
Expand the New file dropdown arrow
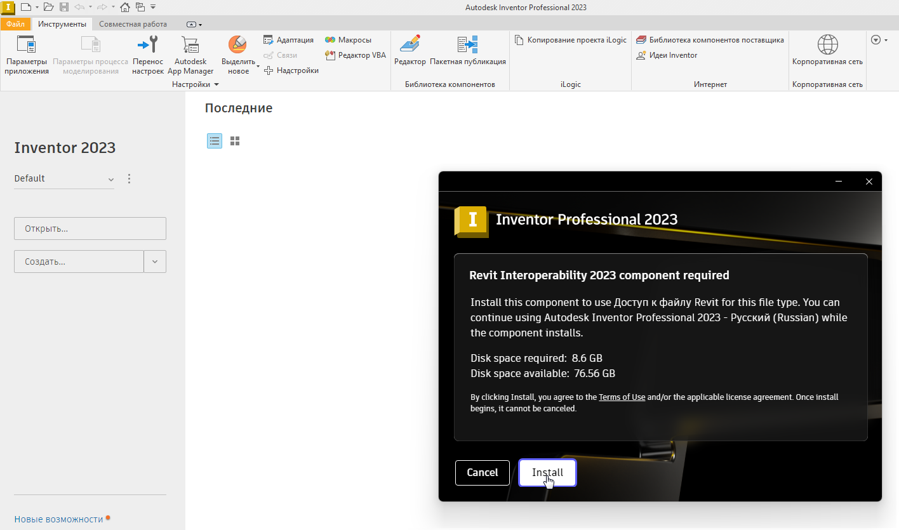pos(37,7)
